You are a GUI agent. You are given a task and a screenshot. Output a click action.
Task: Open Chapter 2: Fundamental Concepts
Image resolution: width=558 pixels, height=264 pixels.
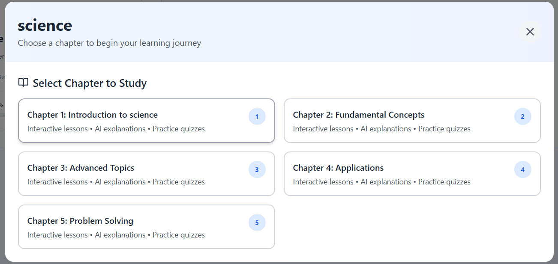pyautogui.click(x=359, y=115)
